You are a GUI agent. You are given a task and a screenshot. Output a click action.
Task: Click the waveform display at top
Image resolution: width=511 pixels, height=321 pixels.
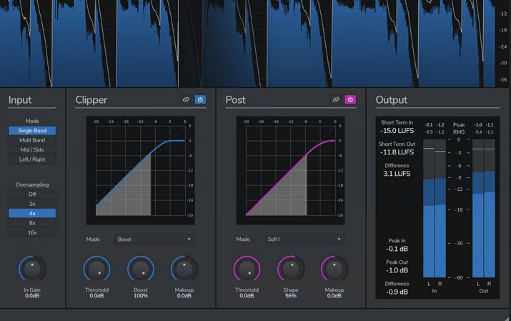click(243, 43)
